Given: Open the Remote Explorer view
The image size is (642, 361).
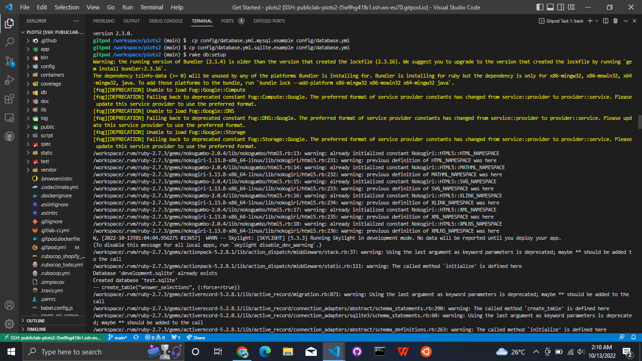Looking at the screenshot, I should (x=9, y=118).
